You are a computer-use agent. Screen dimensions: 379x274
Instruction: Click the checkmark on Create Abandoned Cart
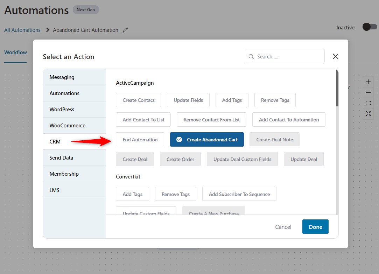point(179,139)
